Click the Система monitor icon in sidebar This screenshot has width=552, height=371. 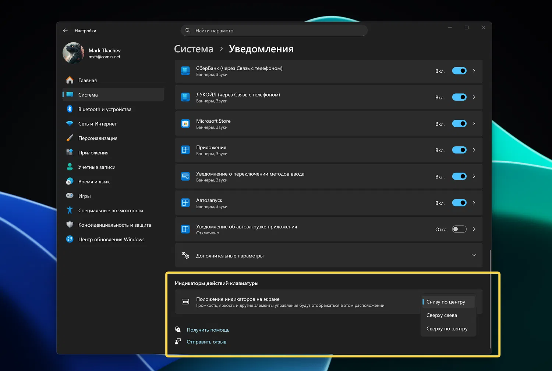point(70,94)
